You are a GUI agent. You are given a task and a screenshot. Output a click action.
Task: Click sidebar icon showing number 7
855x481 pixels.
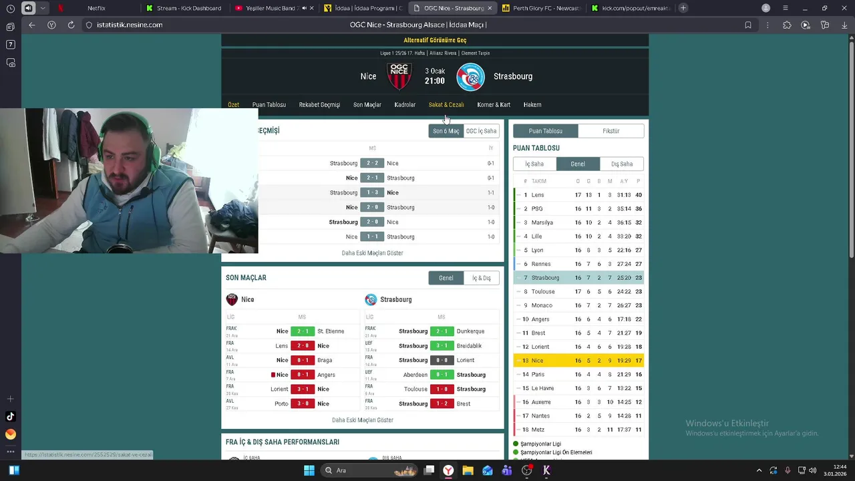point(10,44)
